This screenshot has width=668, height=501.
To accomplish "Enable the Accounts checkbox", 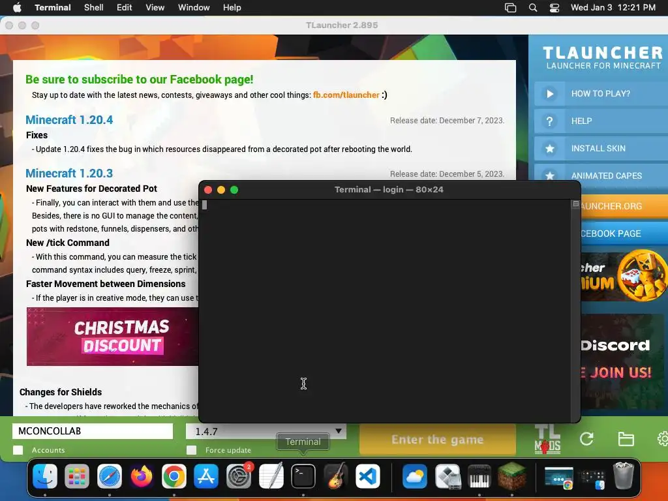I will coord(18,450).
